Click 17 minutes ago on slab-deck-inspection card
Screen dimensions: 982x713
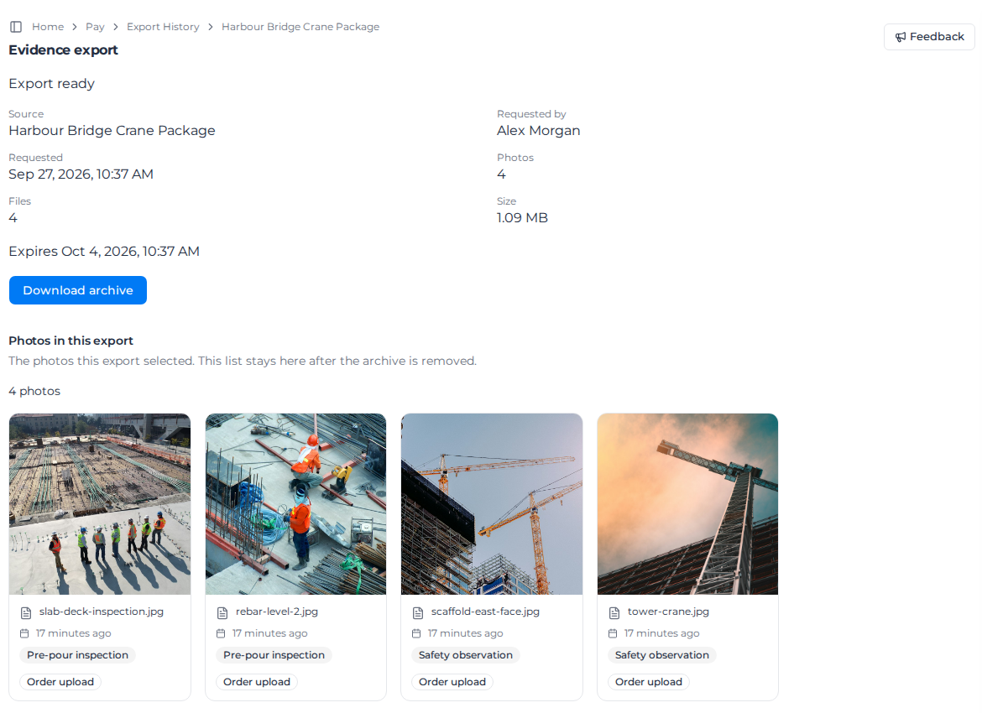[x=73, y=632]
